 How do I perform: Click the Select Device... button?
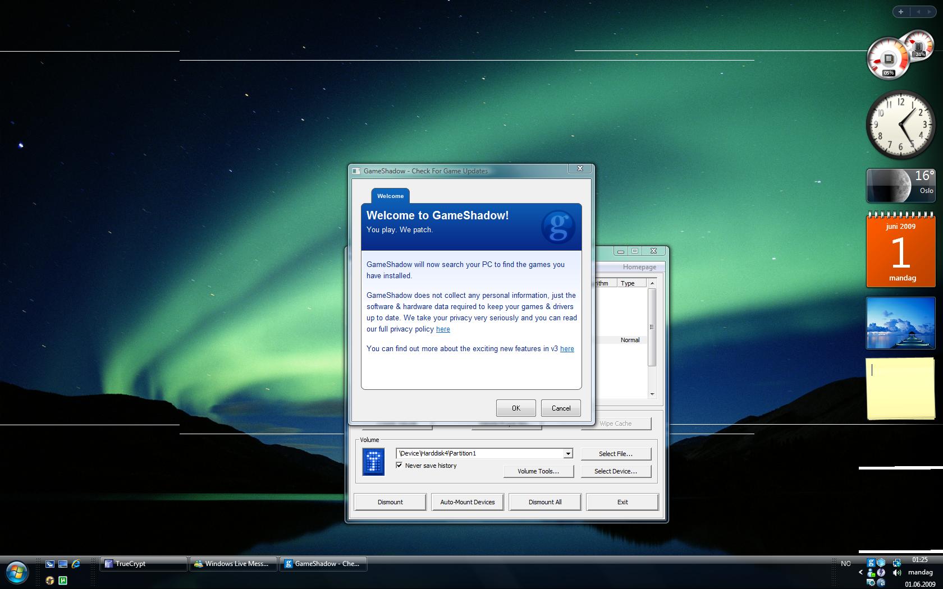(616, 471)
